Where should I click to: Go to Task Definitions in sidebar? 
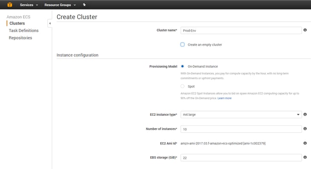point(23,31)
